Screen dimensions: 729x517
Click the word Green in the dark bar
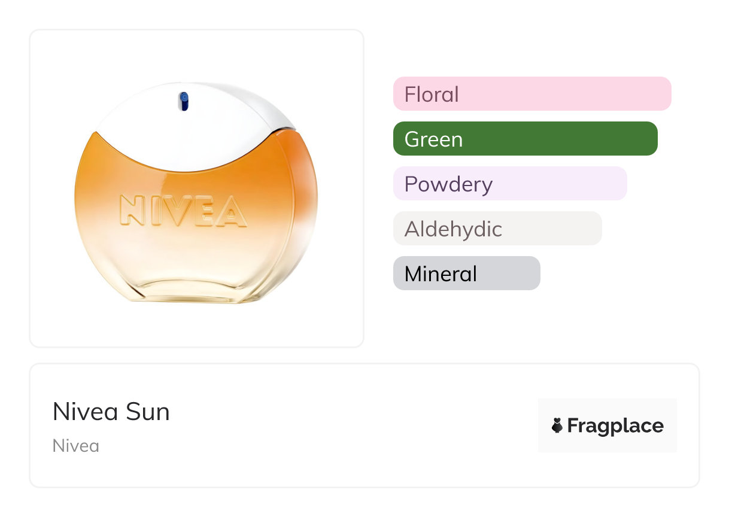tap(433, 139)
